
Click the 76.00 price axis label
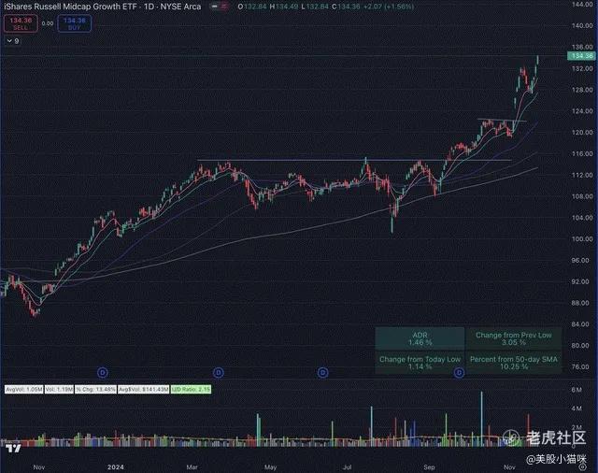point(582,366)
